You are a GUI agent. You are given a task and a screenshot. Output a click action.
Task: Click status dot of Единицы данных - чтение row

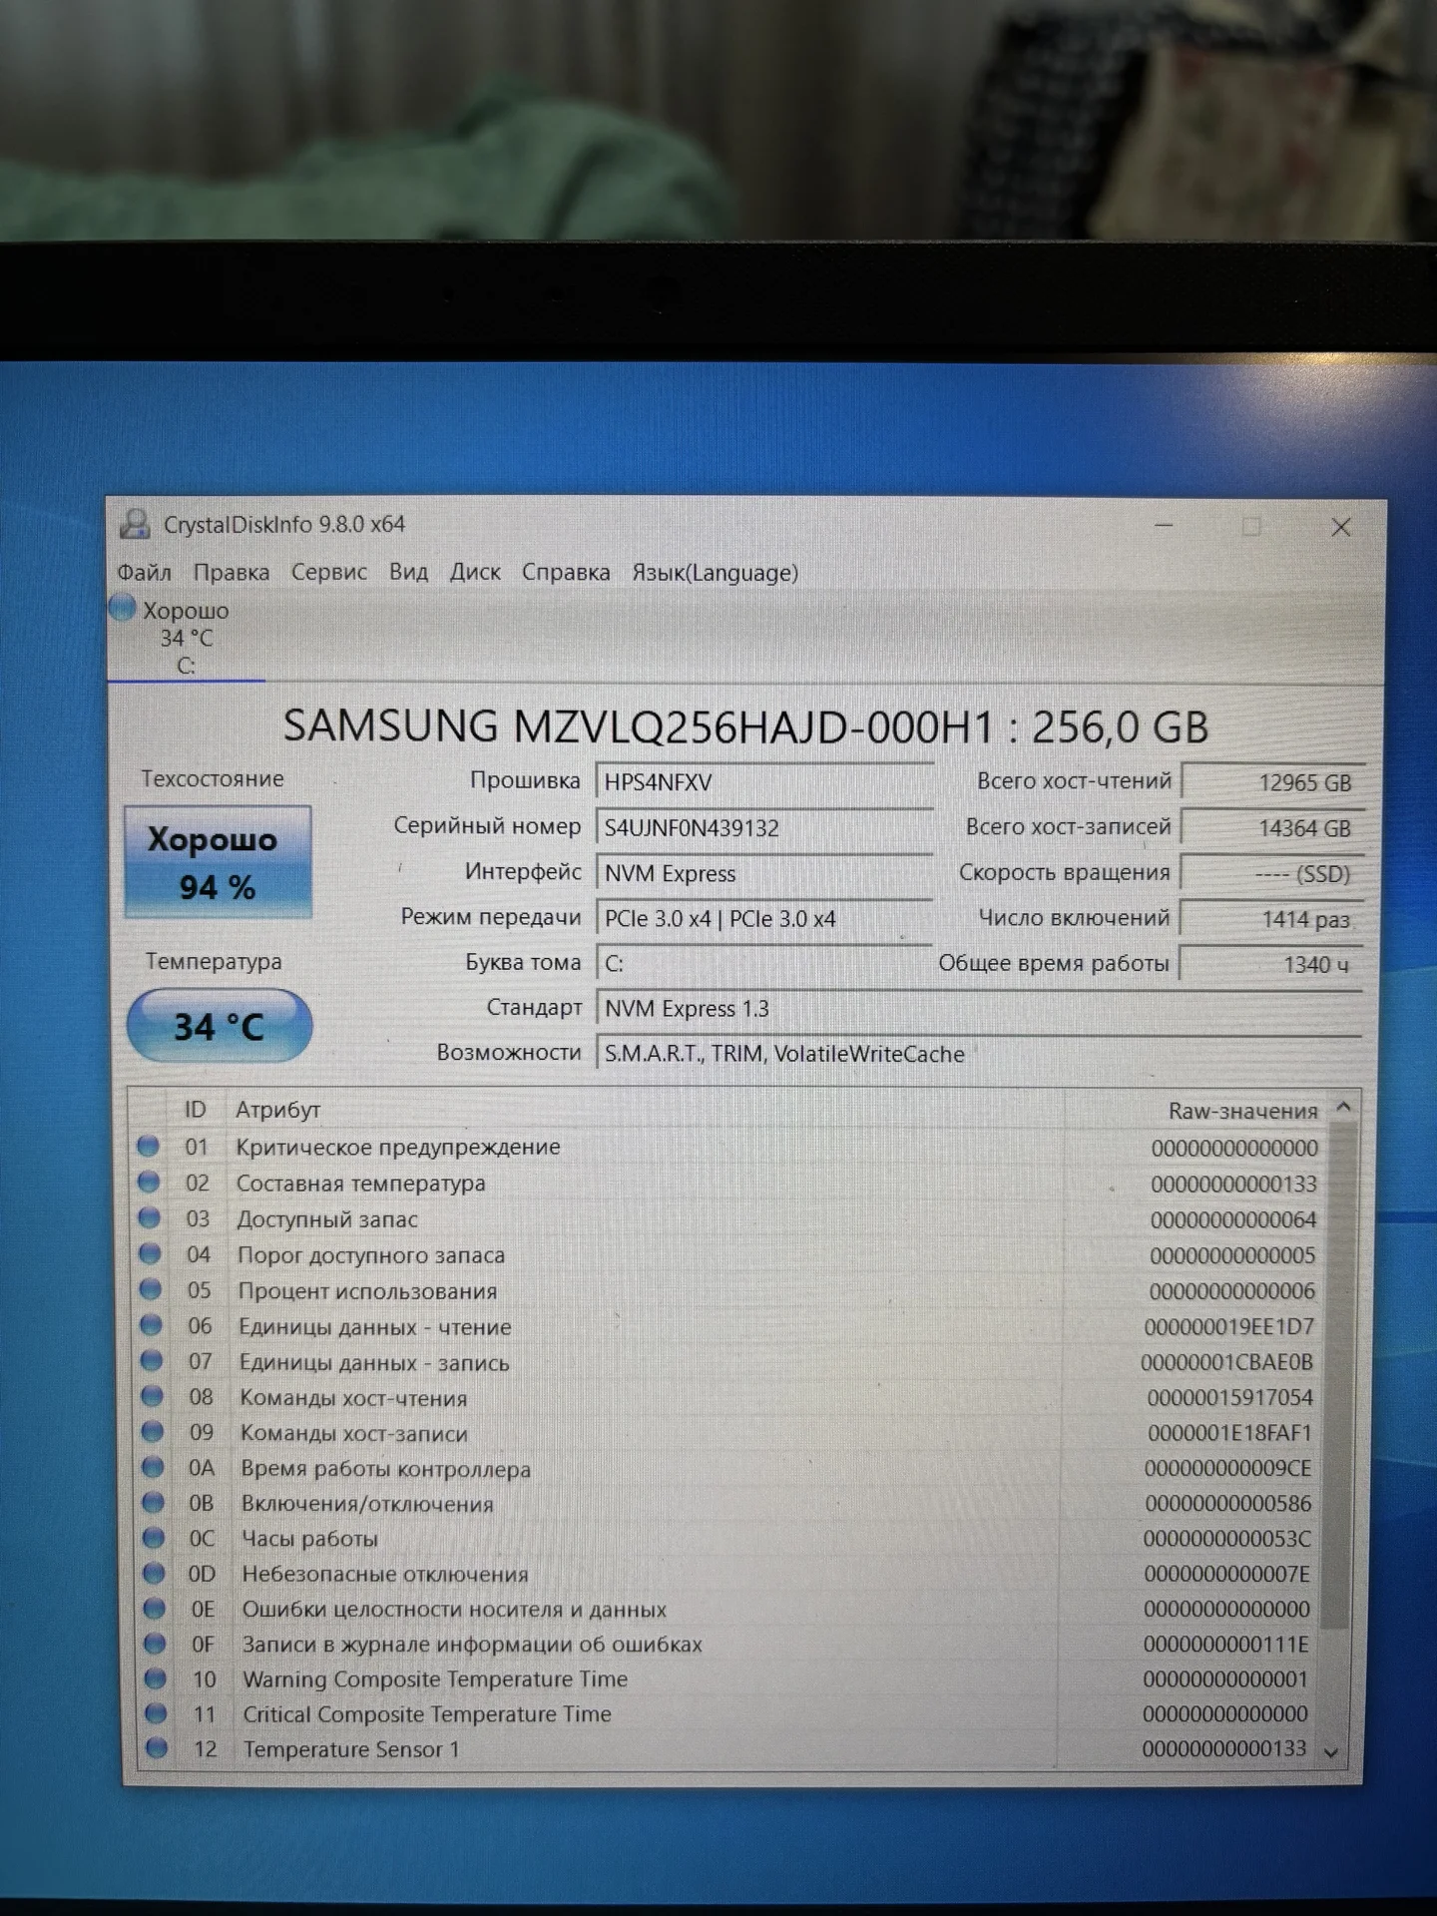click(151, 1325)
